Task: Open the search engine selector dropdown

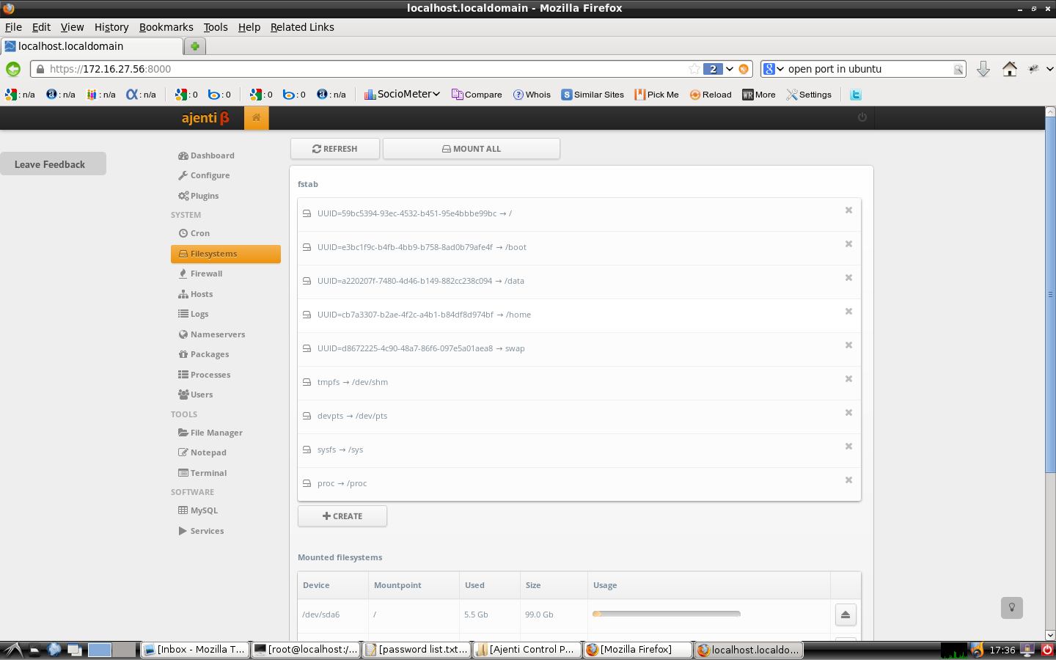Action: pos(774,69)
